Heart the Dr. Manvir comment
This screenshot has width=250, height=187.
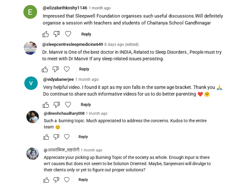tap(67, 69)
